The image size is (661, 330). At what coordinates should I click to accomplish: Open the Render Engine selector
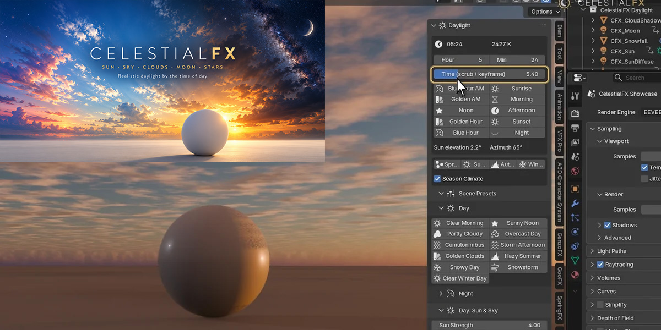tap(651, 112)
